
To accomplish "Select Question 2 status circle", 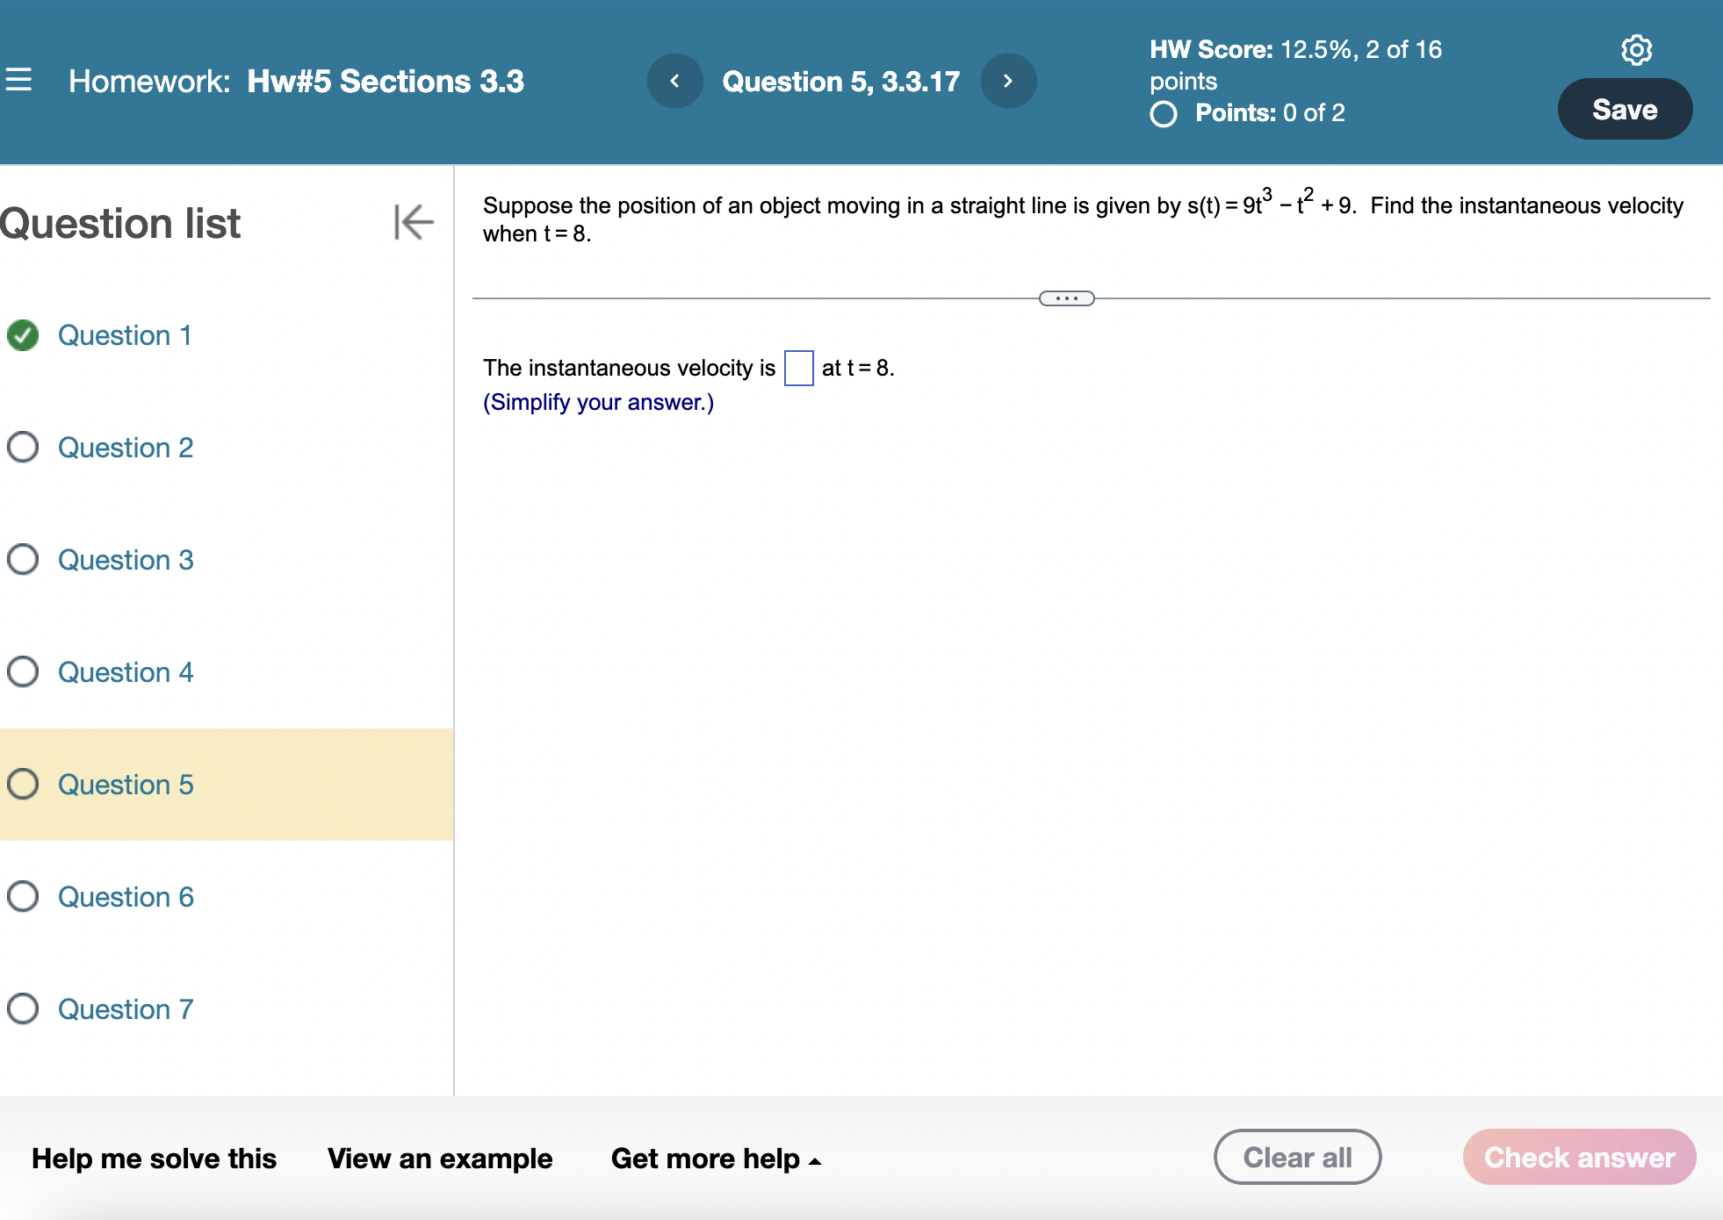I will 23,448.
